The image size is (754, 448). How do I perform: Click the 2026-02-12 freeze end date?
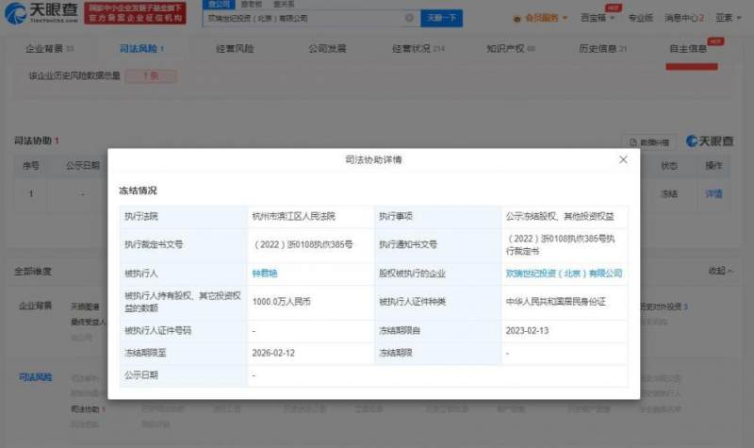pos(273,353)
